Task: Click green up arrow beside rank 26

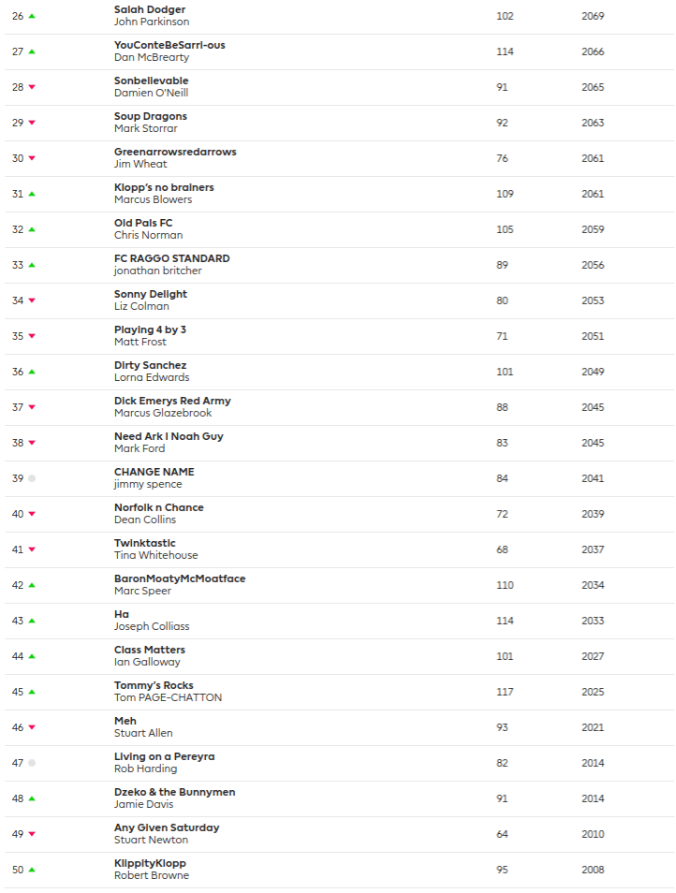Action: coord(32,16)
